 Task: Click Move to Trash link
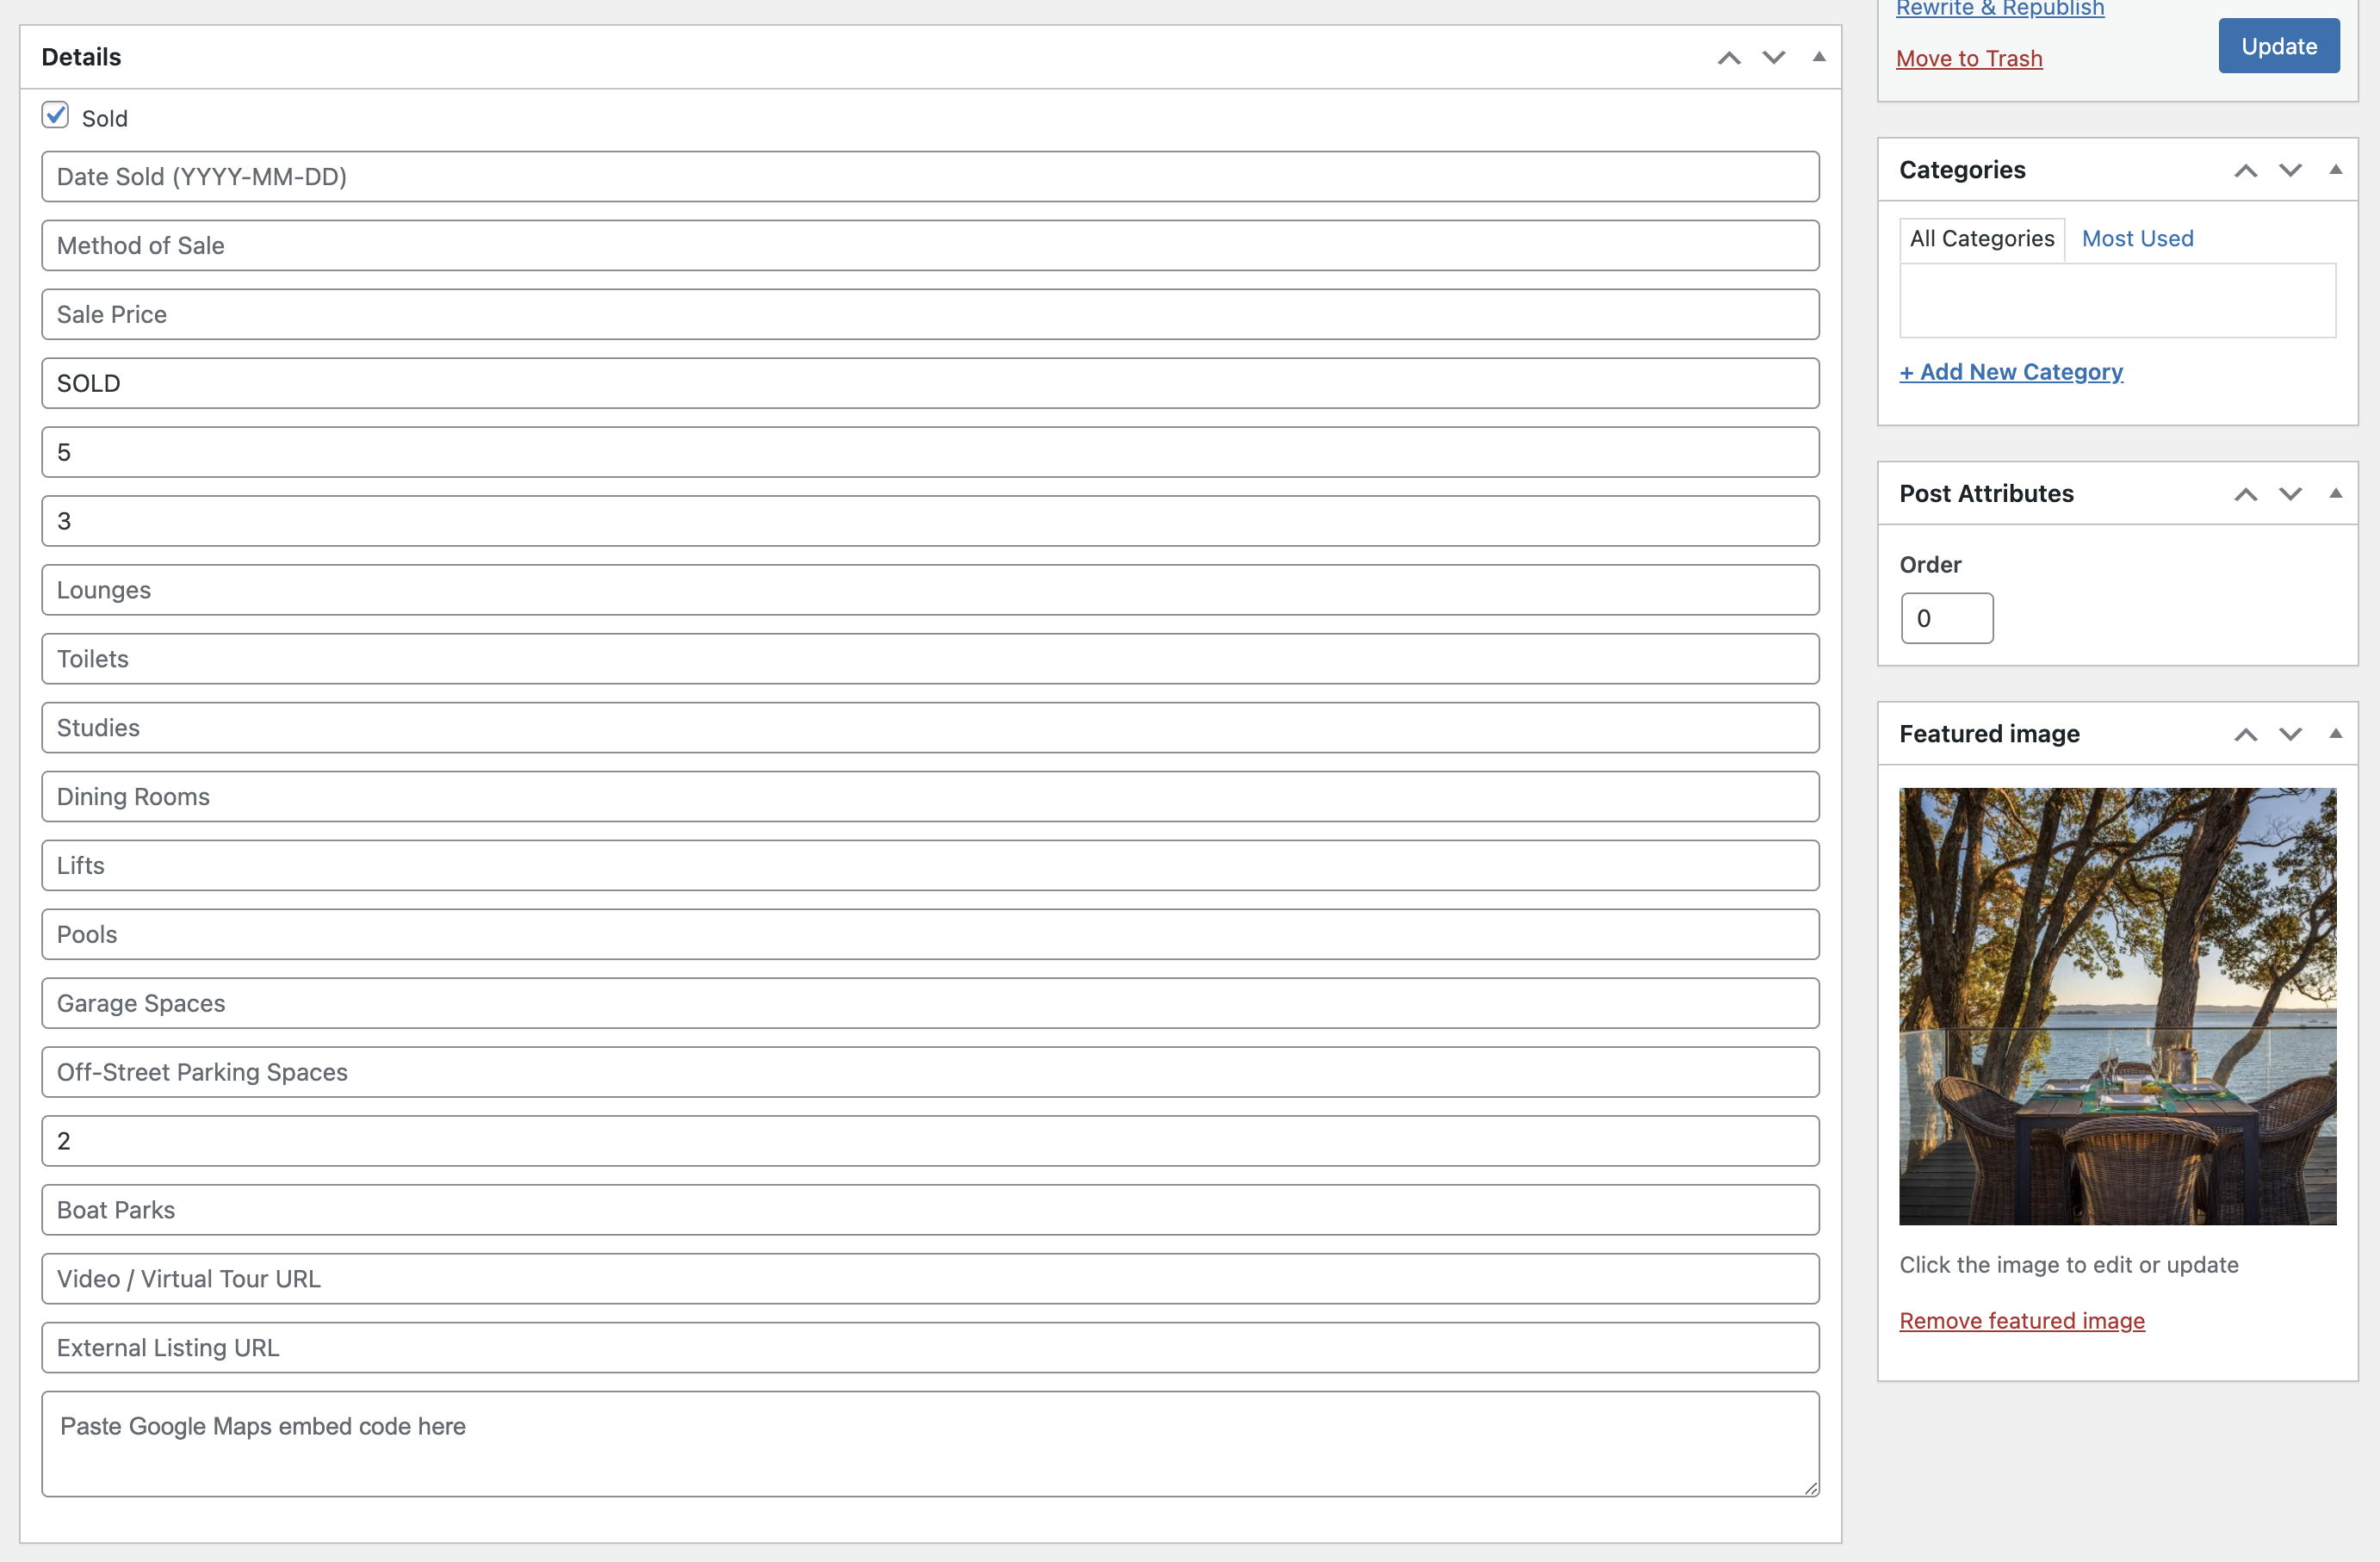click(1969, 59)
